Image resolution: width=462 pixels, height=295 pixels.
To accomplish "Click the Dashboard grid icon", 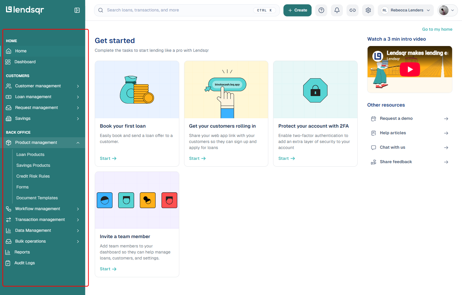I will (x=8, y=62).
